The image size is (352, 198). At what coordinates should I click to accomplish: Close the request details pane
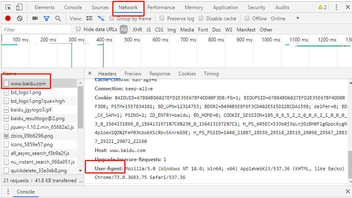tap(90, 73)
